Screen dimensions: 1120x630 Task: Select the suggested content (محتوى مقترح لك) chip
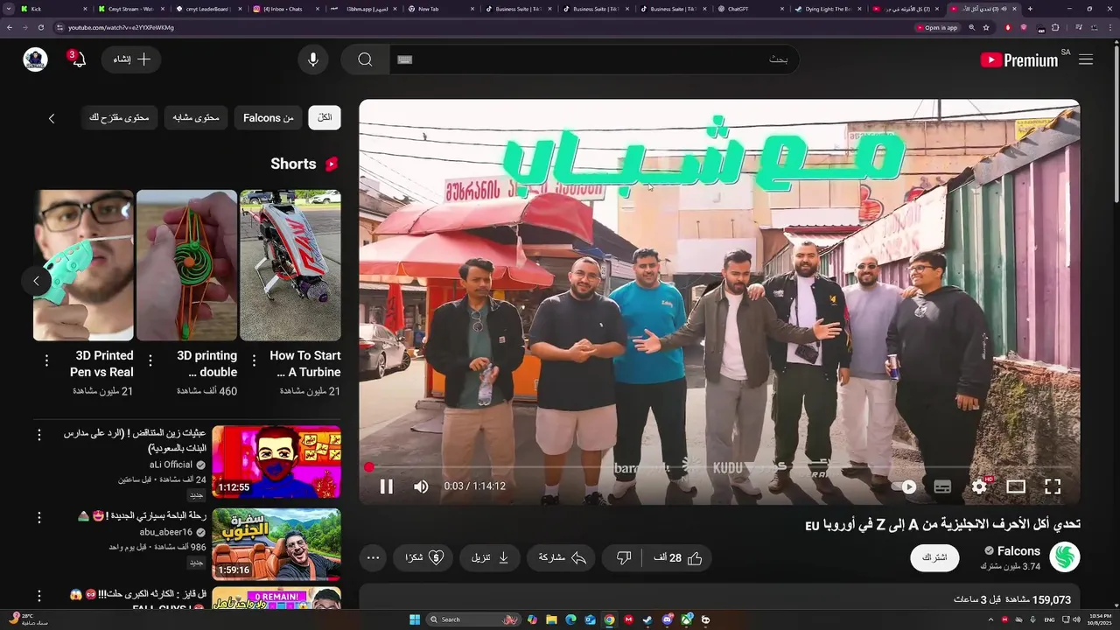119,118
